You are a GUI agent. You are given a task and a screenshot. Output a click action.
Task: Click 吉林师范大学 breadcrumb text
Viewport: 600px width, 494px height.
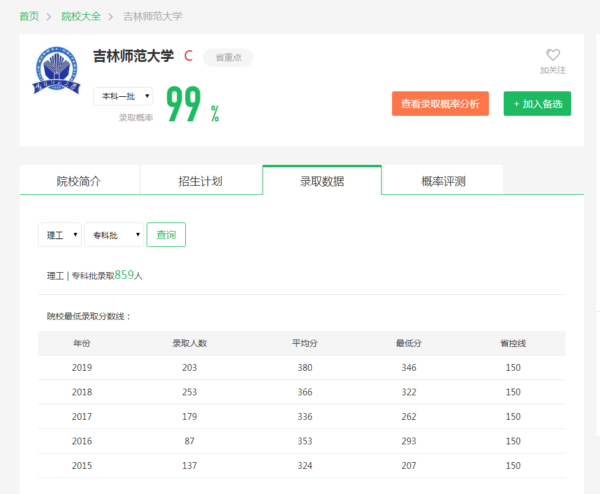[x=153, y=17]
